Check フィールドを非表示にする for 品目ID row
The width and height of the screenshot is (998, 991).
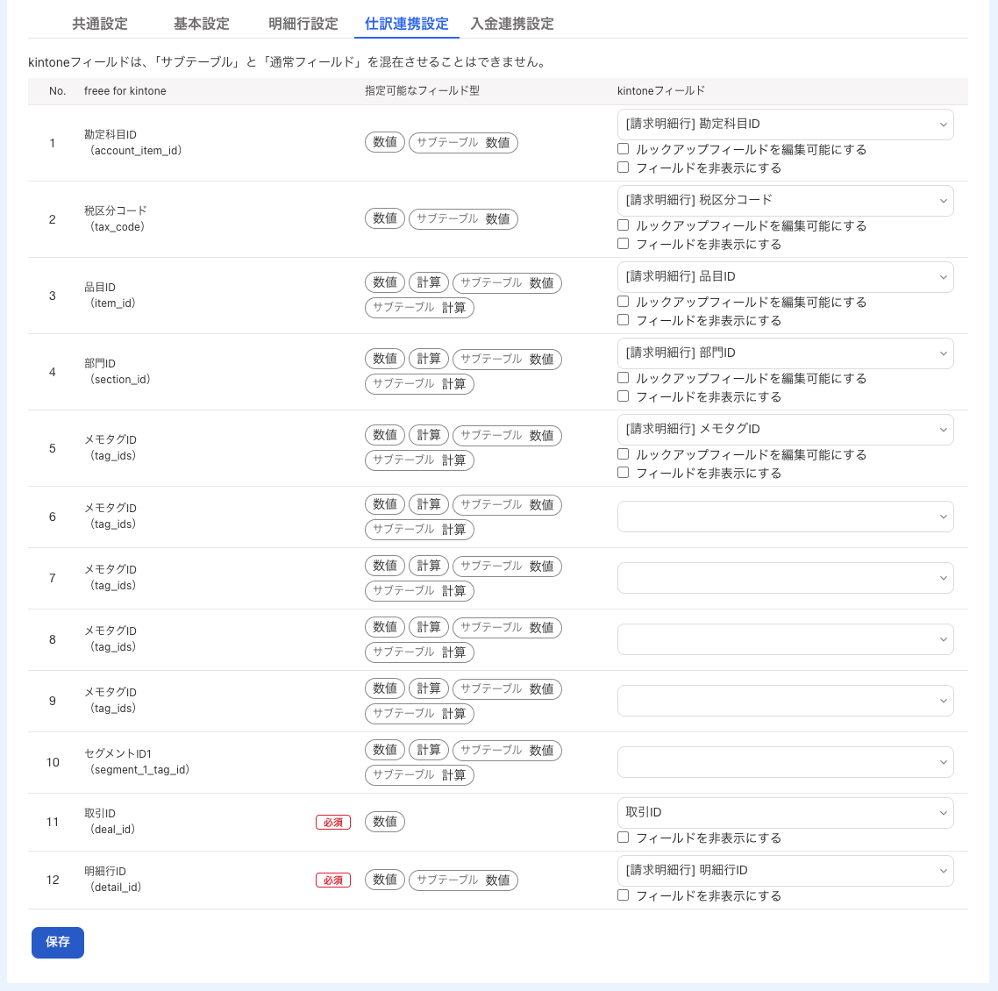coord(624,320)
